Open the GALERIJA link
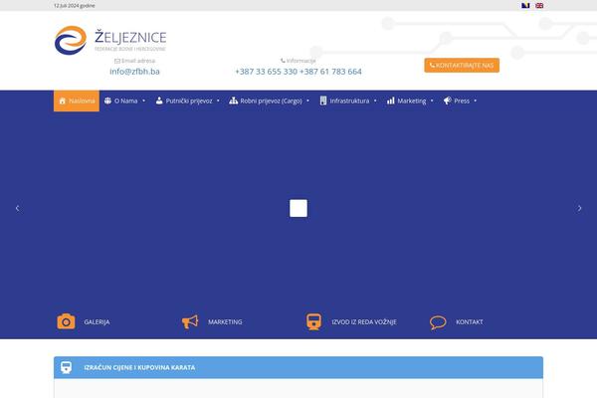597x398 pixels. click(x=97, y=321)
